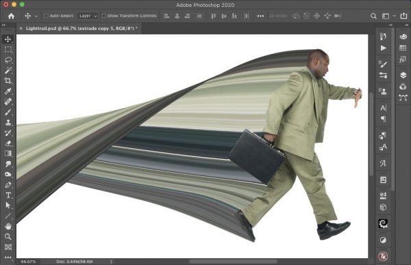This screenshot has height=265, width=411.
Task: Select the Magic Wand tool
Action: tap(8, 70)
